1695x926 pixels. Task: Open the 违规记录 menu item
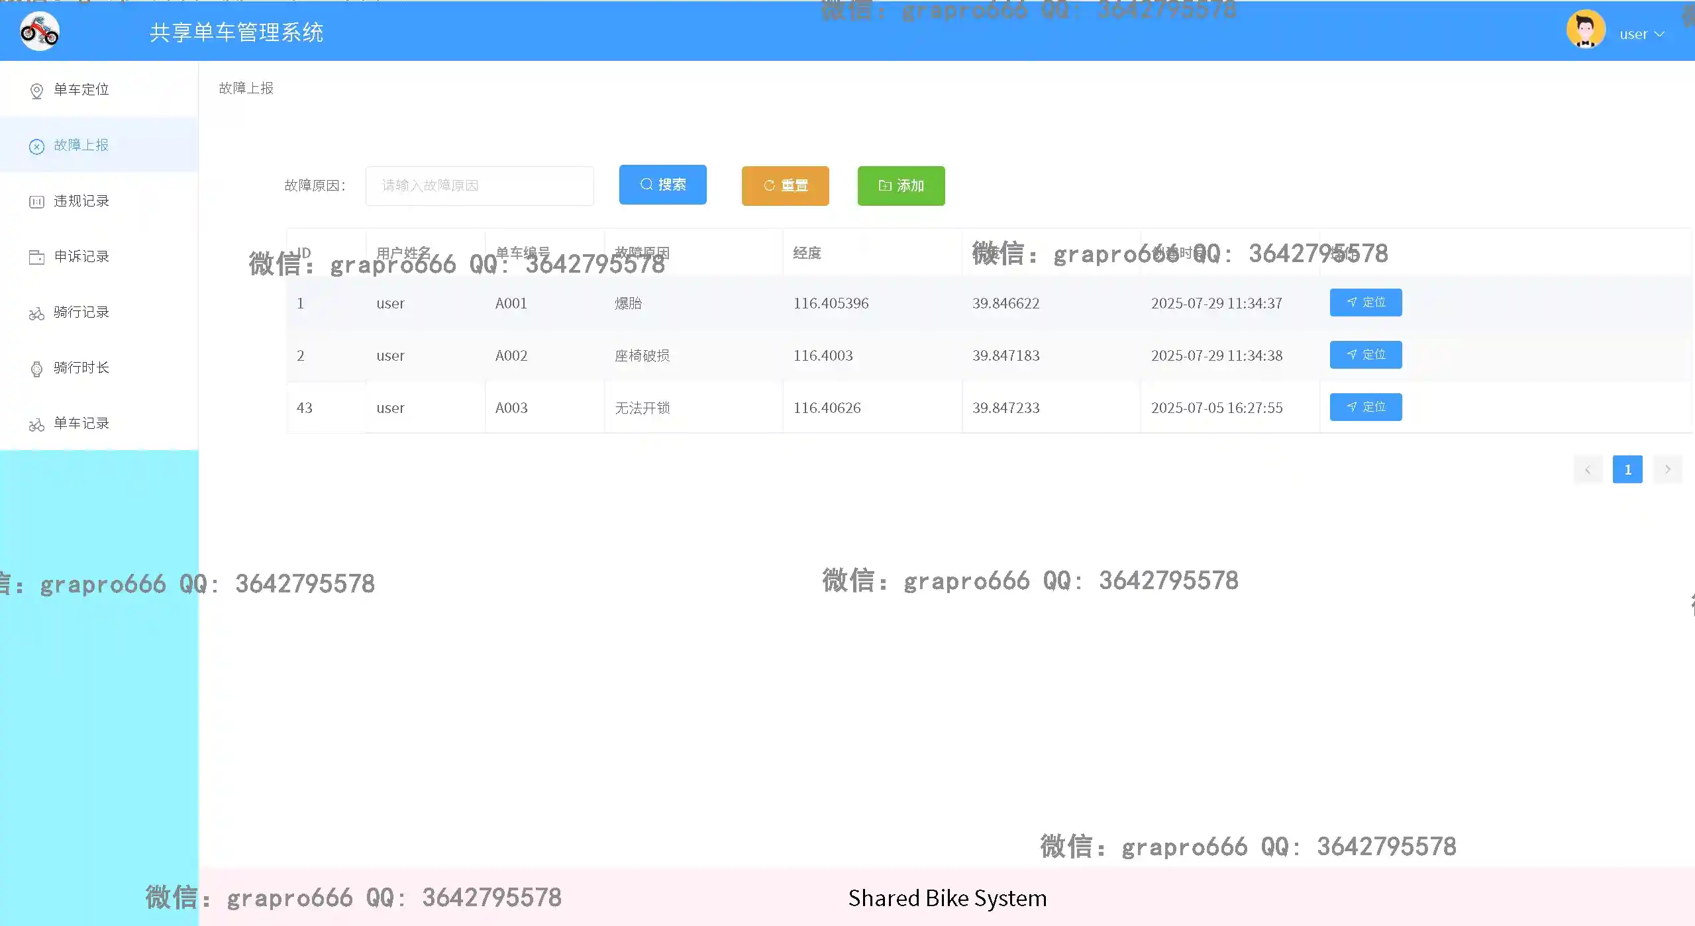coord(81,201)
